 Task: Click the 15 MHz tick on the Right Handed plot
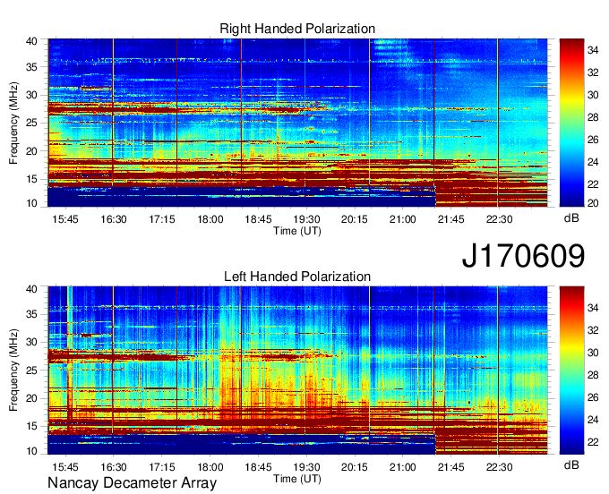pos(31,179)
